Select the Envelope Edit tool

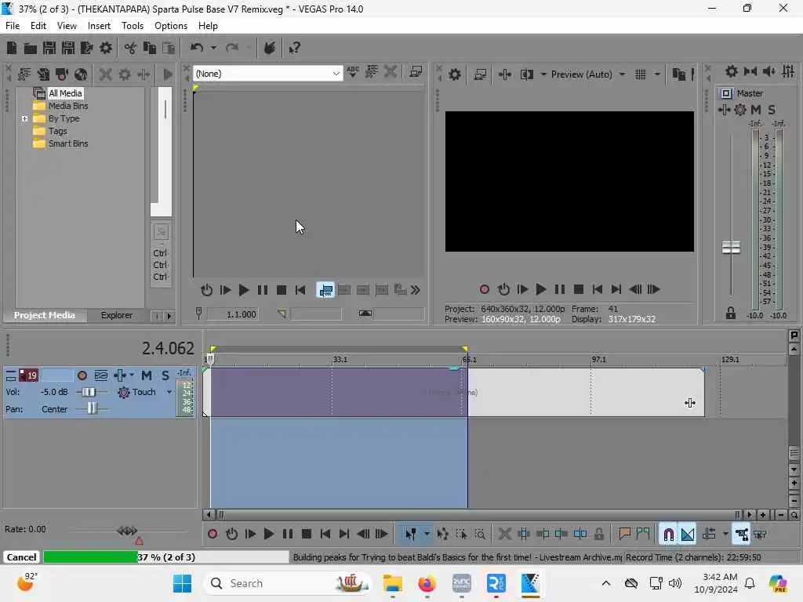coord(442,535)
